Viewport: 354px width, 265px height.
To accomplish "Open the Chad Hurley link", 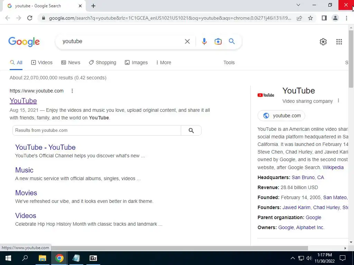I will [x=326, y=207].
